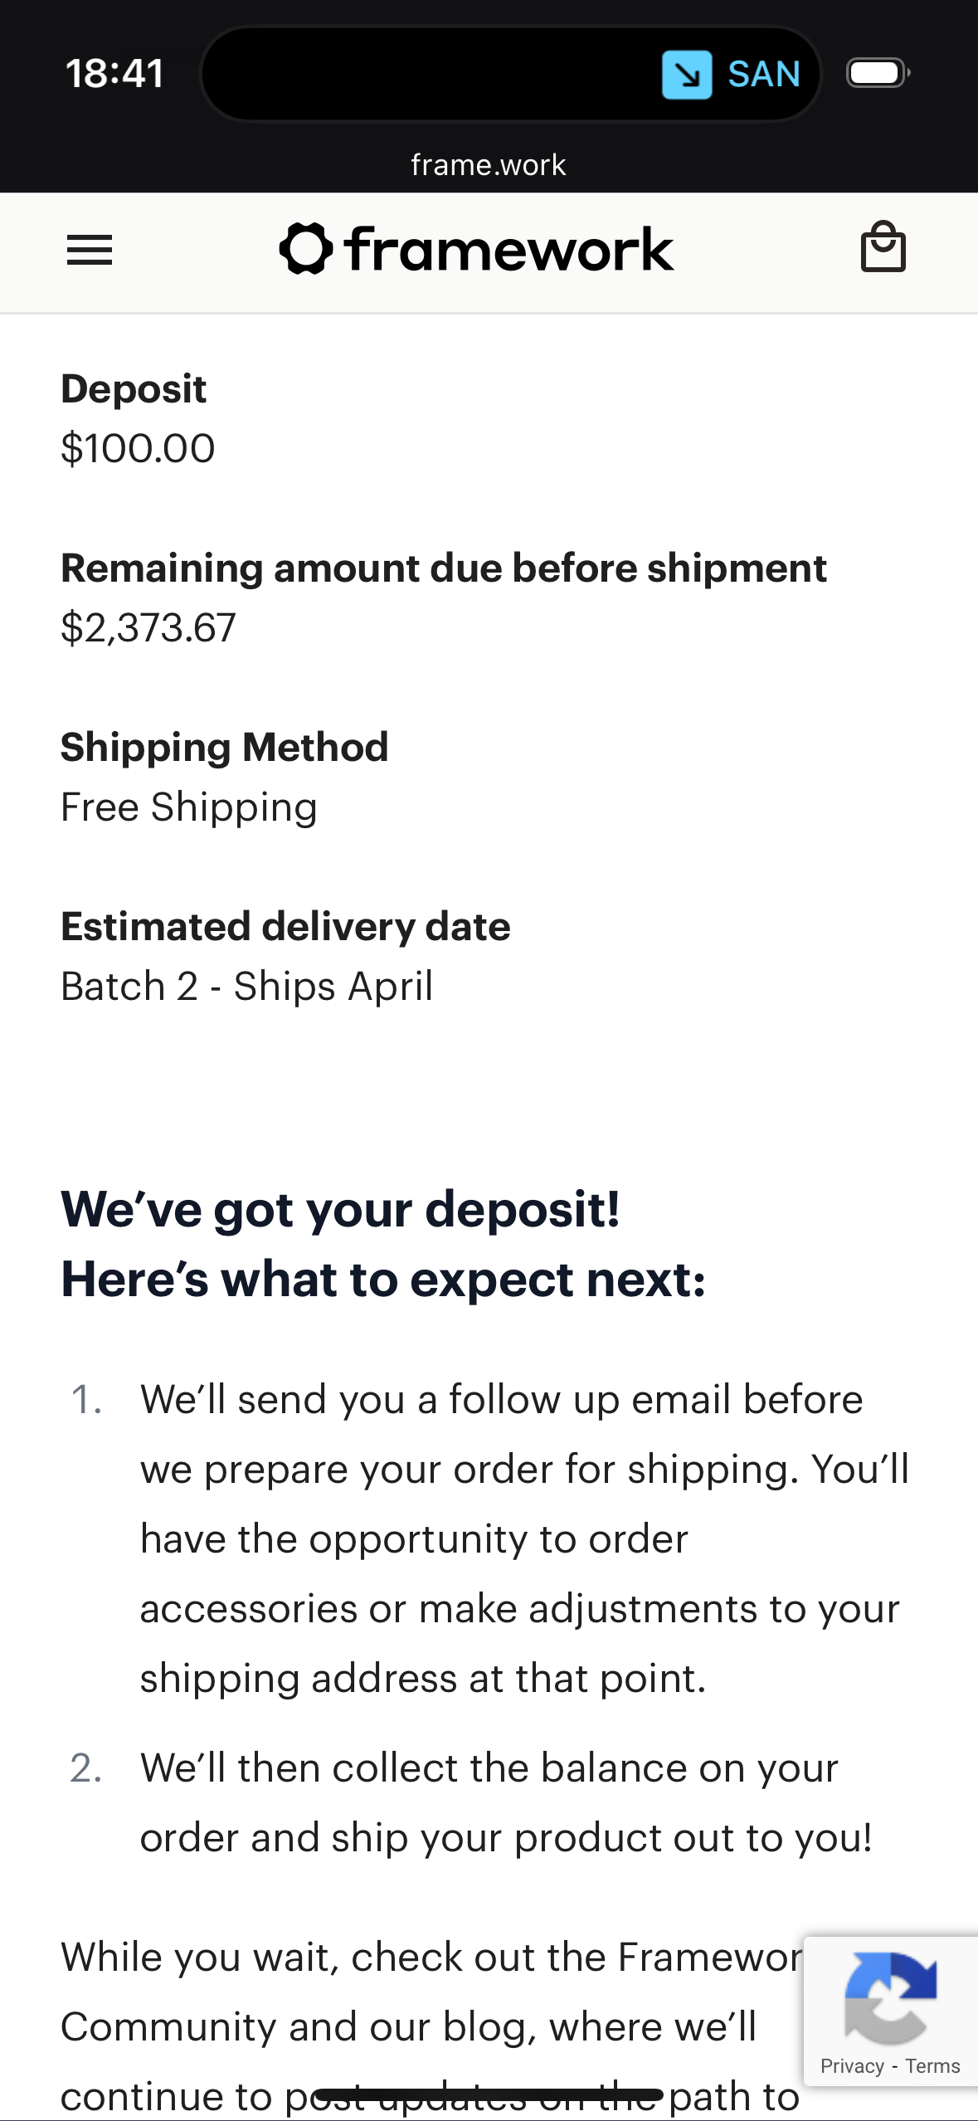Tap the SAN arrow activity icon
Viewport: 978px width, 2121px height.
point(687,75)
